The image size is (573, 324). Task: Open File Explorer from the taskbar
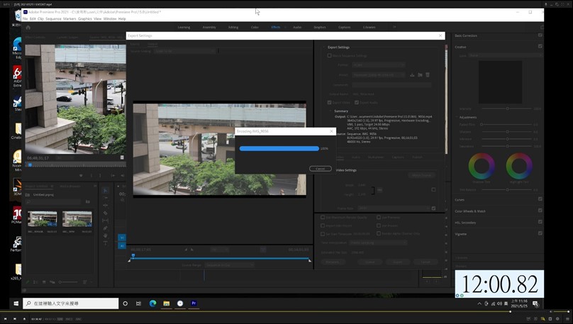coord(166,303)
